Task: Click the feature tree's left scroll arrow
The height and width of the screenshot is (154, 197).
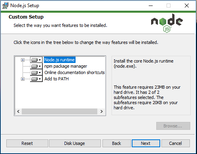Action: click(18, 112)
